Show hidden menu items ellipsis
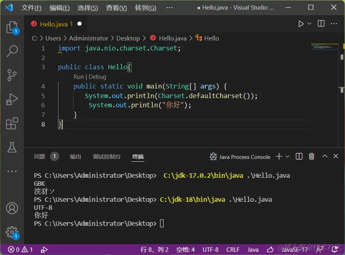The image size is (345, 255). 170,8
